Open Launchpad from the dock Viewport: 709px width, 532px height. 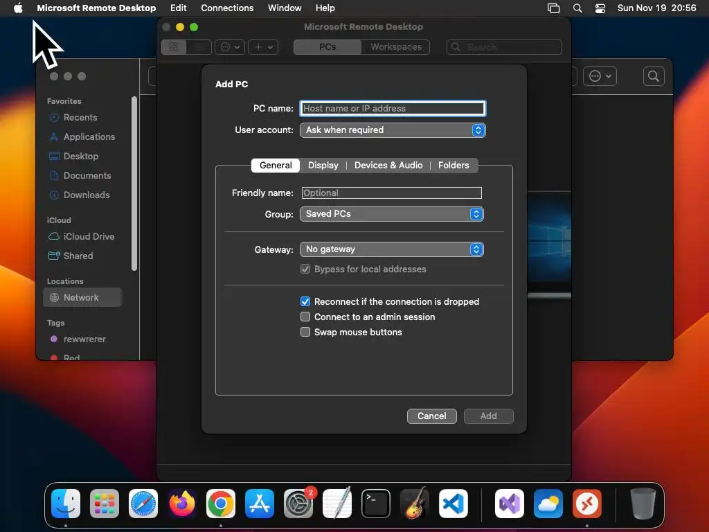[105, 504]
